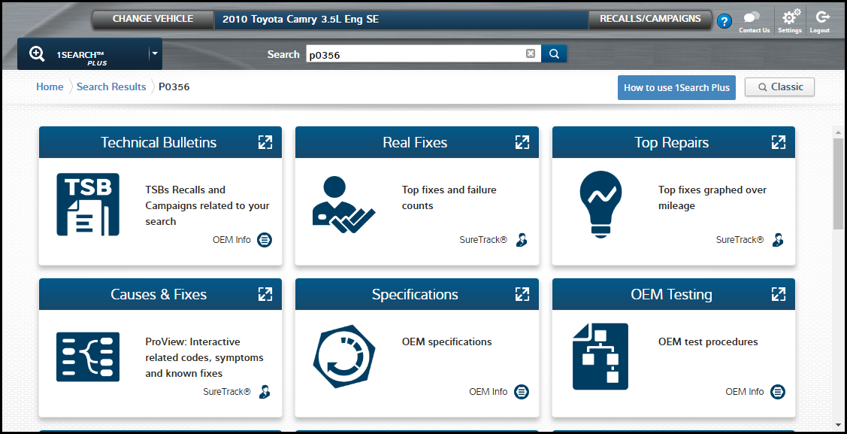This screenshot has width=847, height=434.
Task: Open the Help question mark icon
Action: click(x=724, y=21)
